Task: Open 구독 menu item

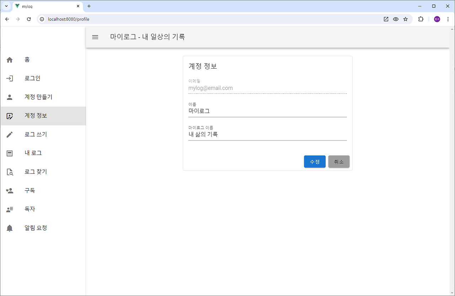Action: (43, 191)
